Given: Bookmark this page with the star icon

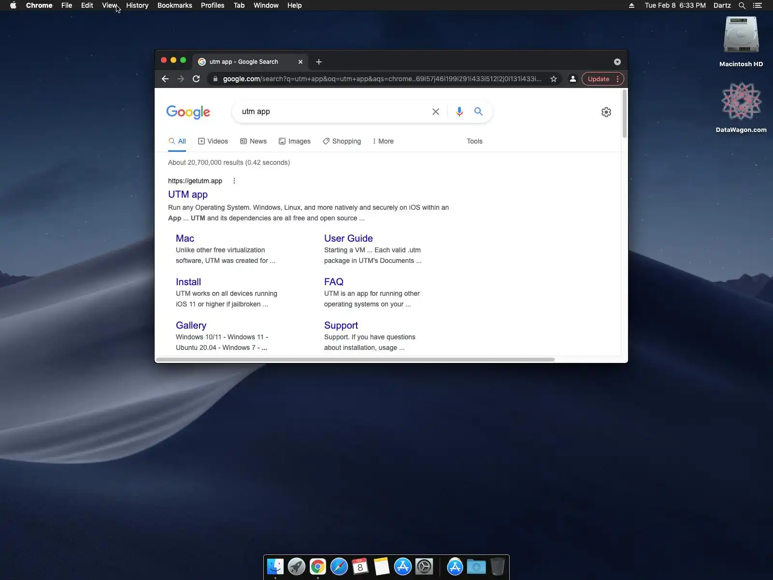Looking at the screenshot, I should click(x=554, y=79).
